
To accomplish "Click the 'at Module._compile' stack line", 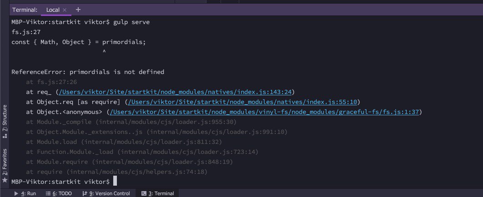I will click(131, 122).
